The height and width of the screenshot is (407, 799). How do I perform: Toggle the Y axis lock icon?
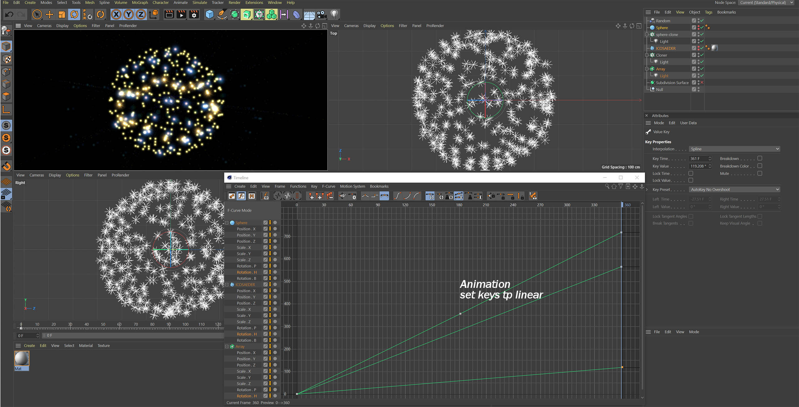[129, 14]
